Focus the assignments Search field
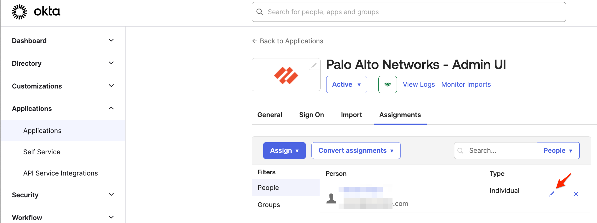The width and height of the screenshot is (597, 223). pyautogui.click(x=495, y=150)
